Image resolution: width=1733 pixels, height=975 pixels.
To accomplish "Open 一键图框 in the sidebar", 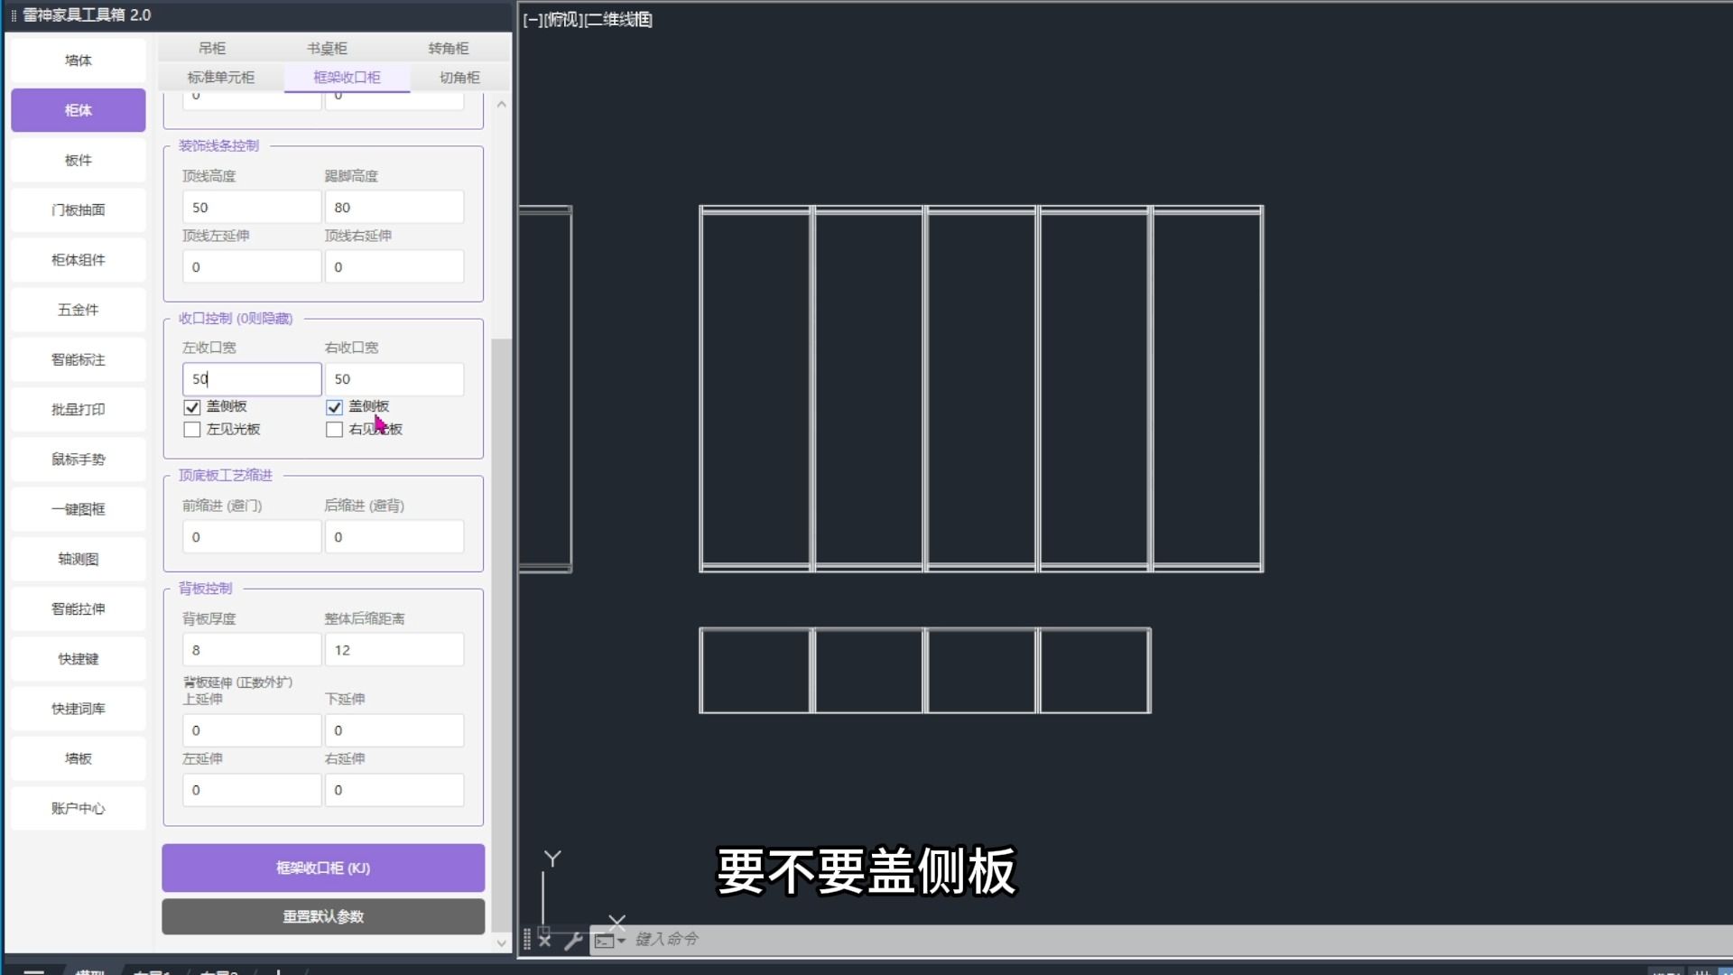I will click(x=79, y=509).
